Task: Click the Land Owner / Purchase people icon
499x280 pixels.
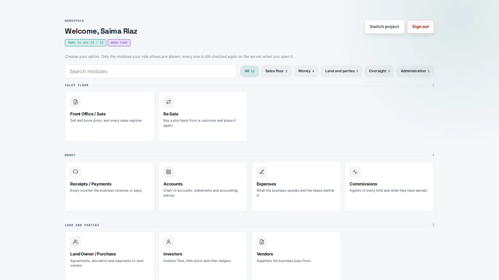Action: [x=75, y=242]
